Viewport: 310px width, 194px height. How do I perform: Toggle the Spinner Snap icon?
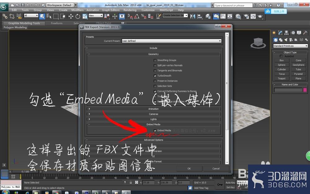150,16
